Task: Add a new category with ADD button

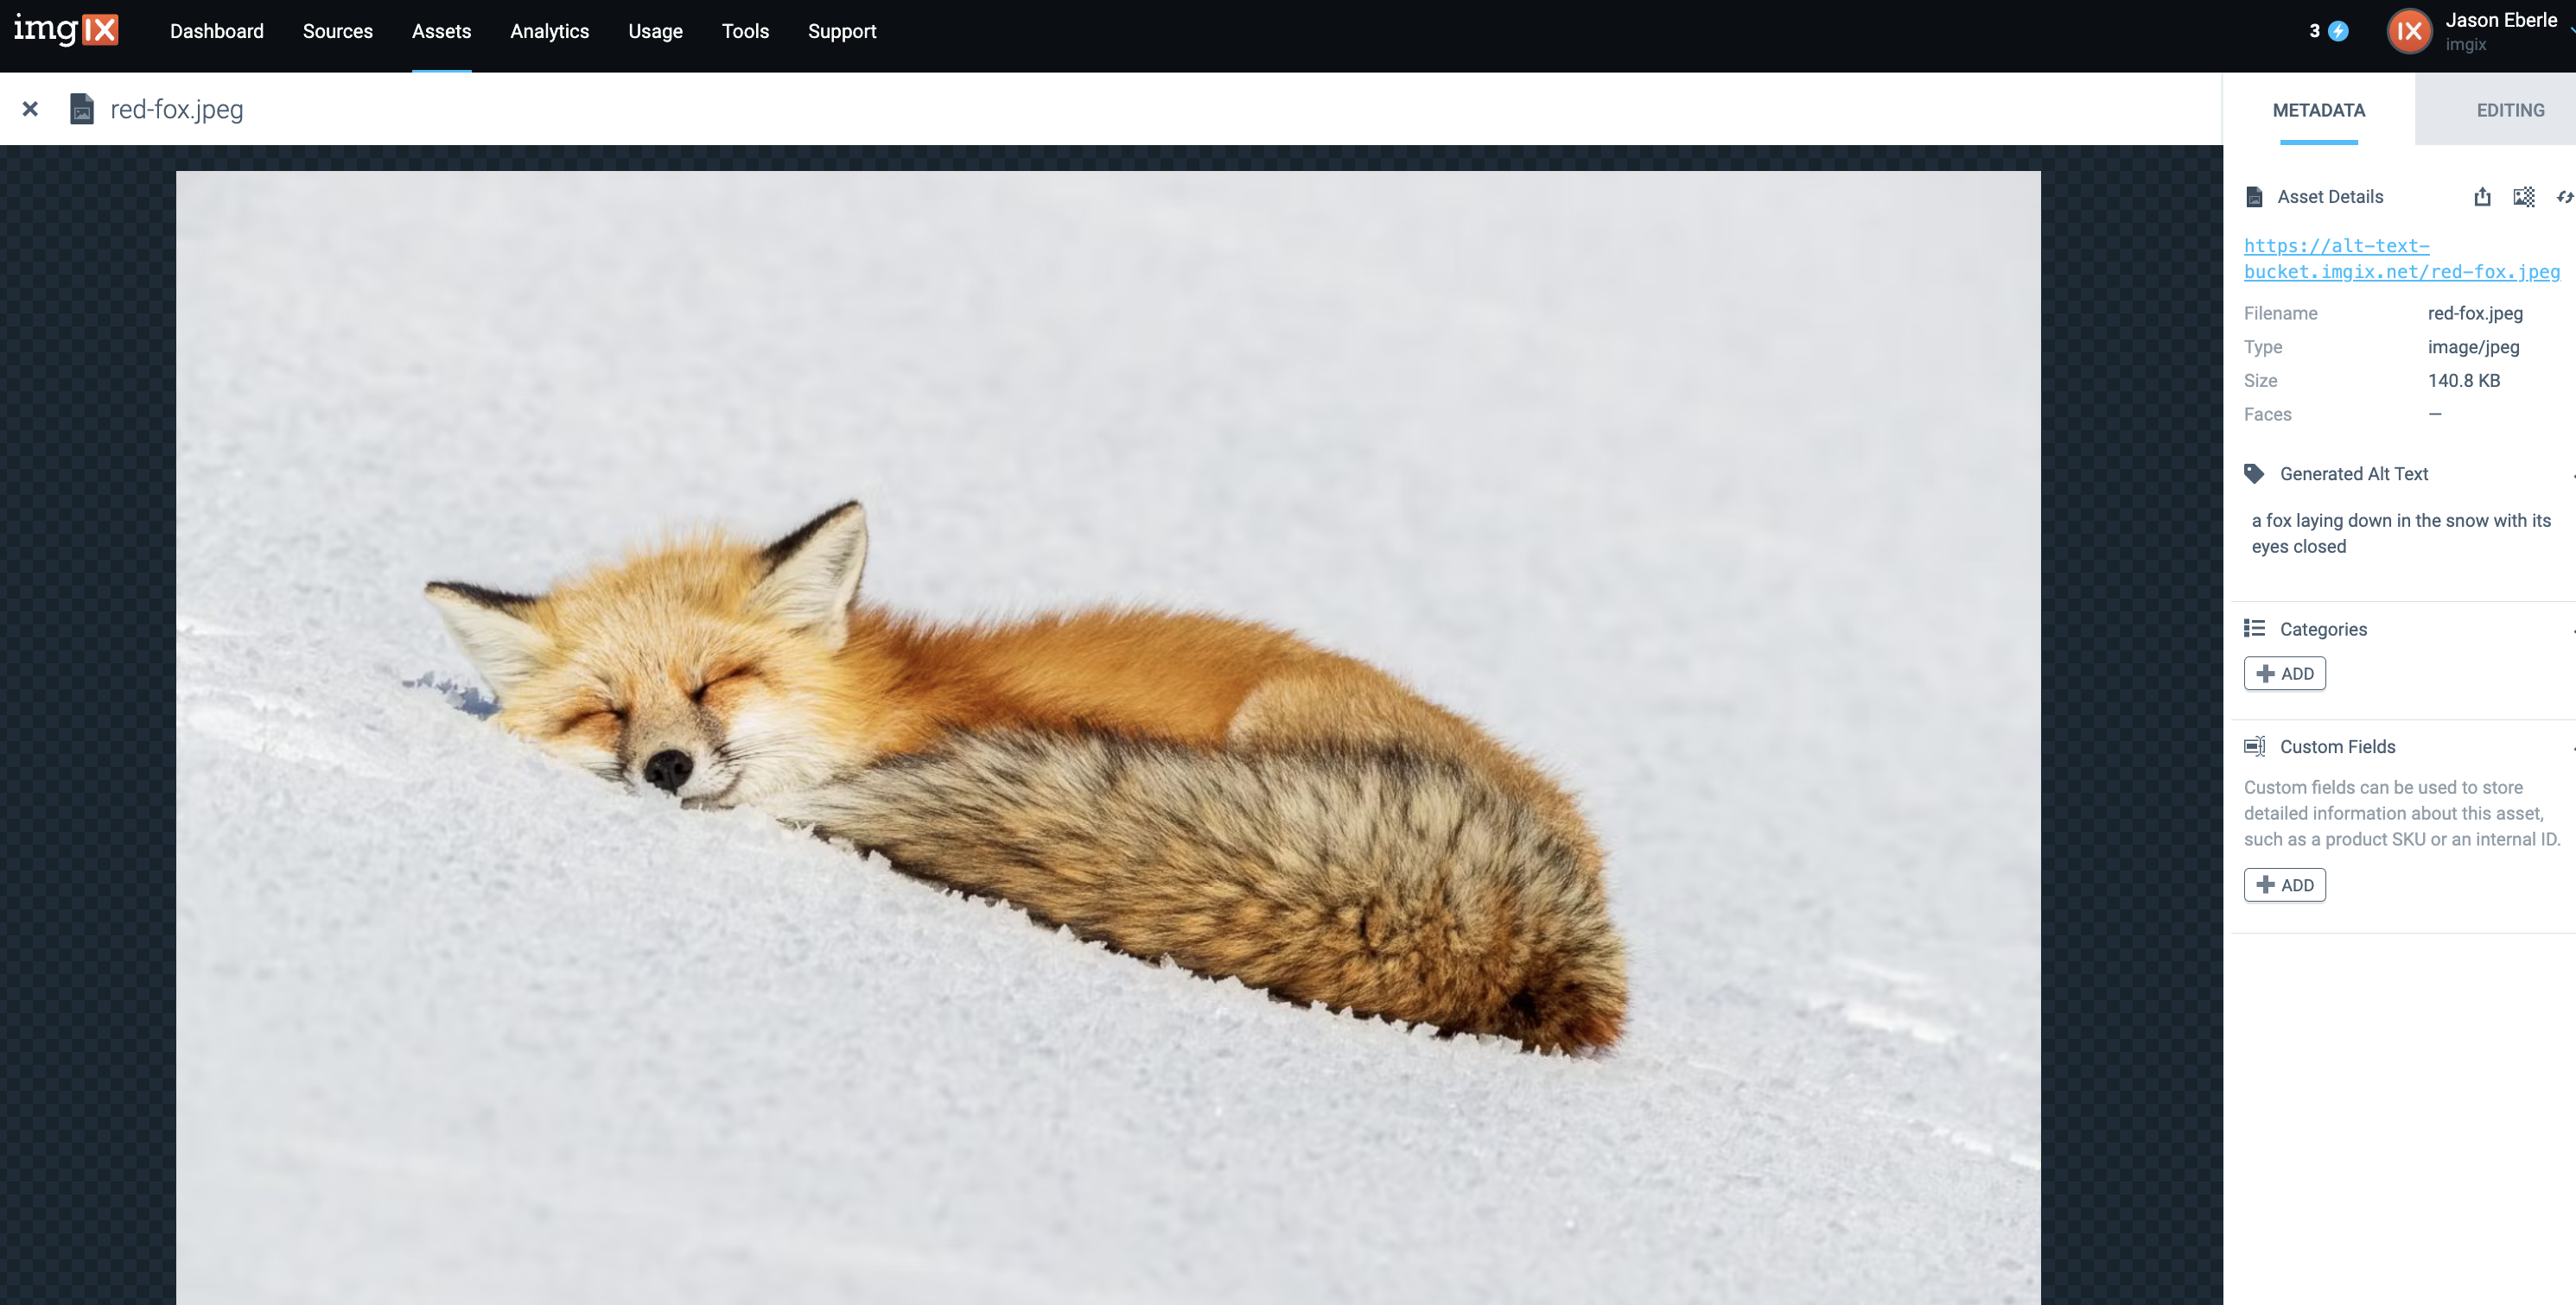Action: [2284, 674]
